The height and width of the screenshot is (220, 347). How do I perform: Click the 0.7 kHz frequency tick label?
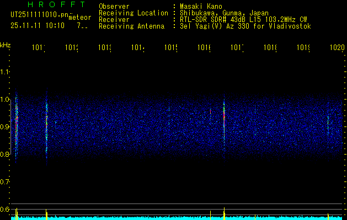5,182
